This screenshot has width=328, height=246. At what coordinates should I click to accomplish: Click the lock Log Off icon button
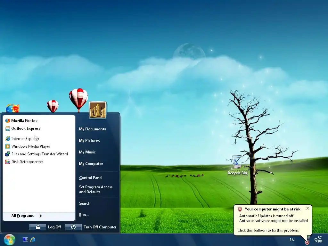[x=38, y=227]
